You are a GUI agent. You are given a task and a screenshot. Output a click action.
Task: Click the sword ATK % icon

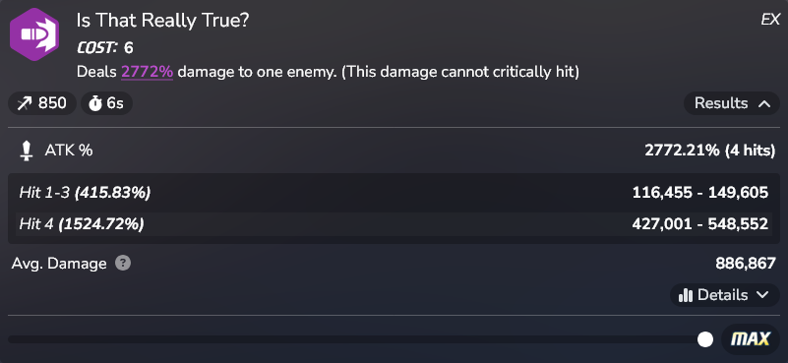click(27, 151)
